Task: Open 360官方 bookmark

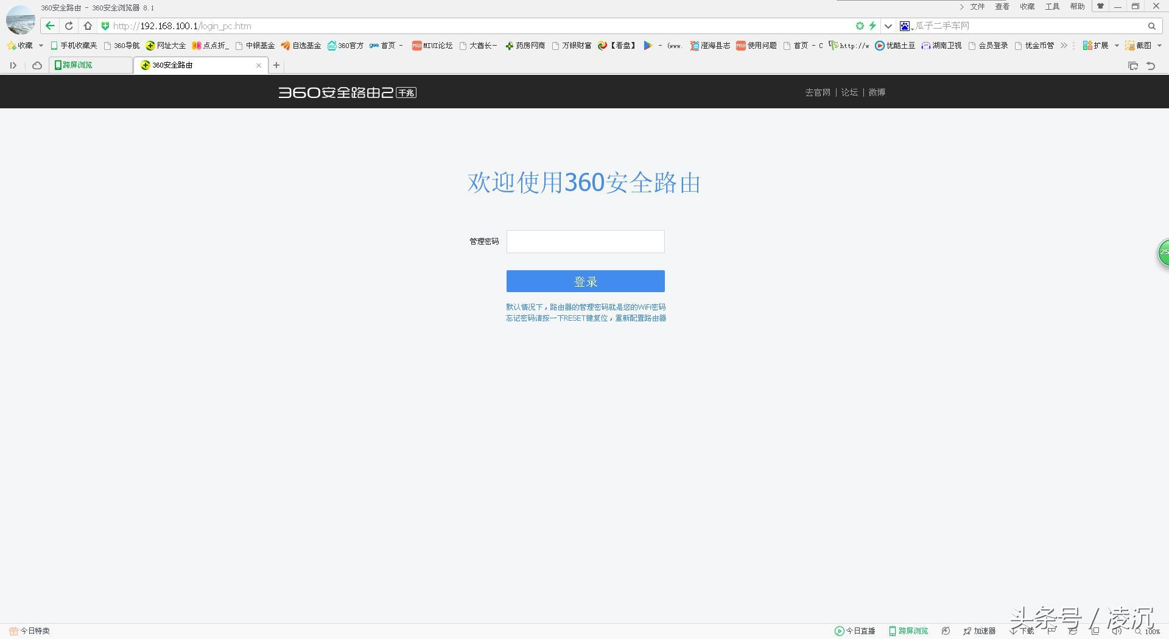Action: point(345,45)
